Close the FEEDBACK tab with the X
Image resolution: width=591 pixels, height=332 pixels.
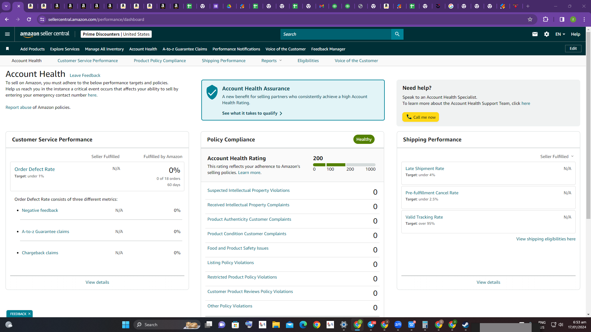click(29, 314)
